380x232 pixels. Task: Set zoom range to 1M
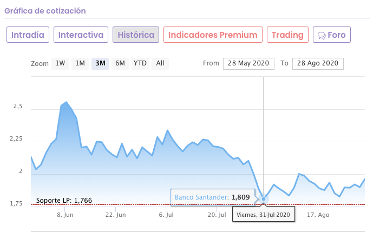(x=80, y=63)
